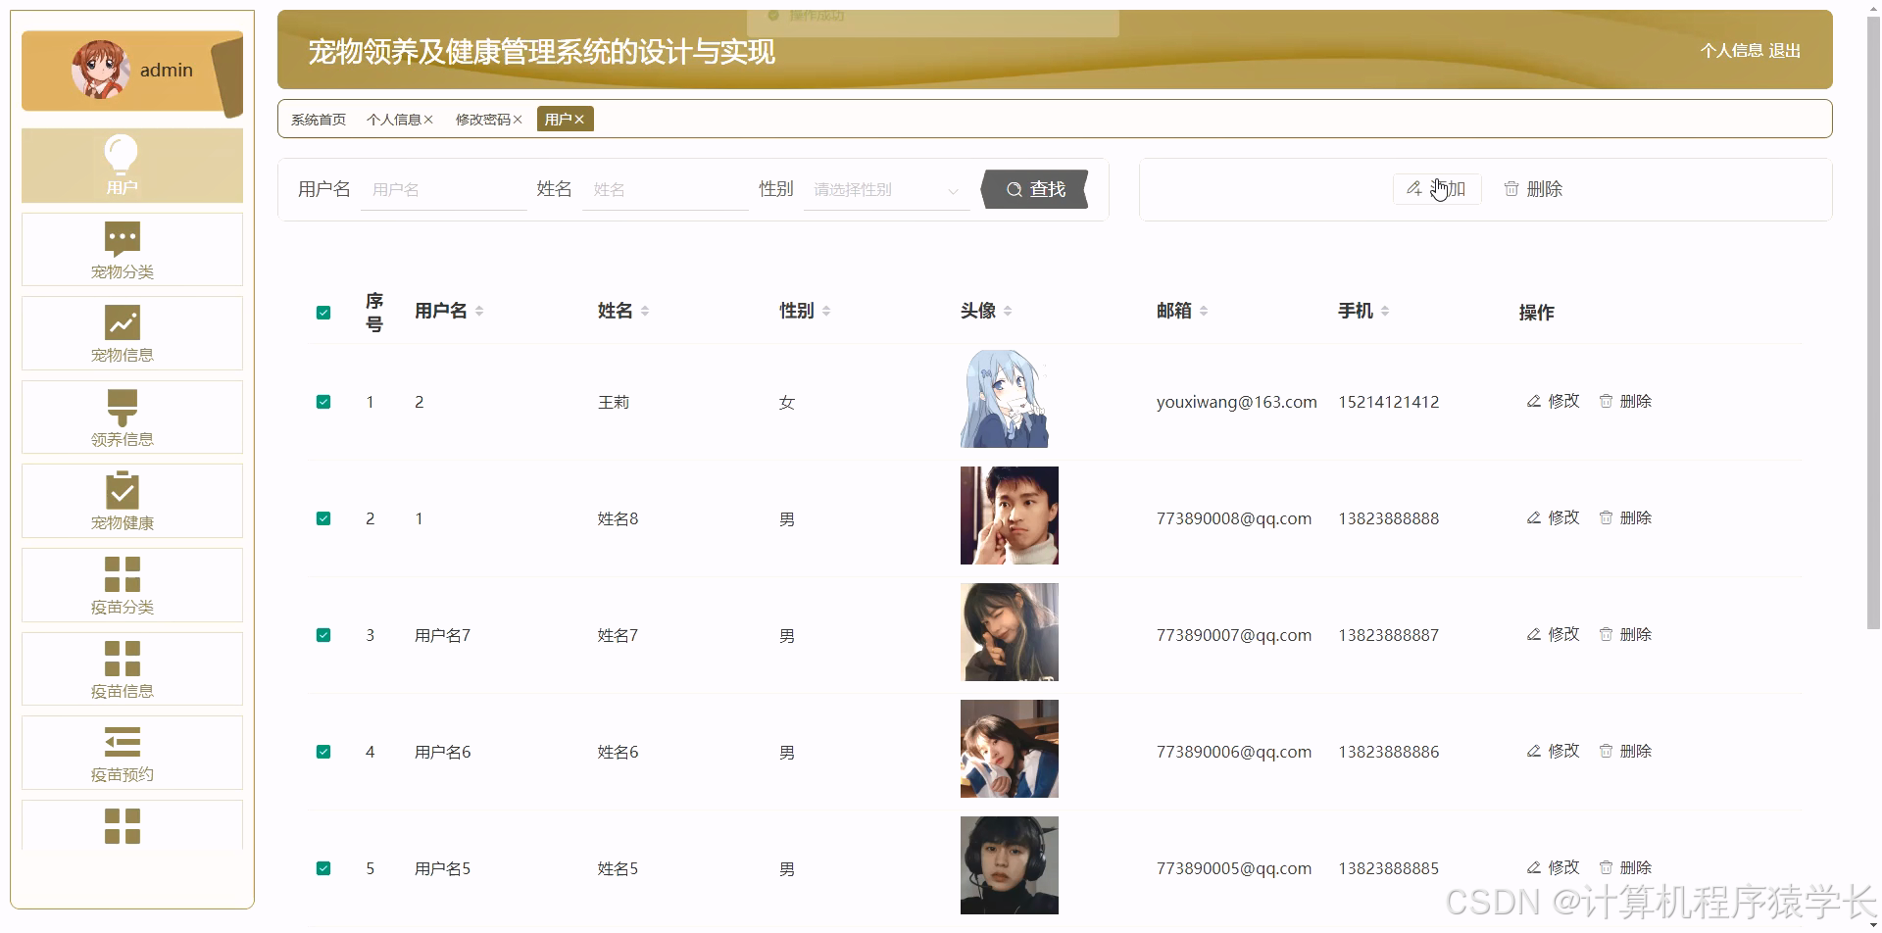
Task: Switch to the 修改密码 tab
Action: coord(483,120)
